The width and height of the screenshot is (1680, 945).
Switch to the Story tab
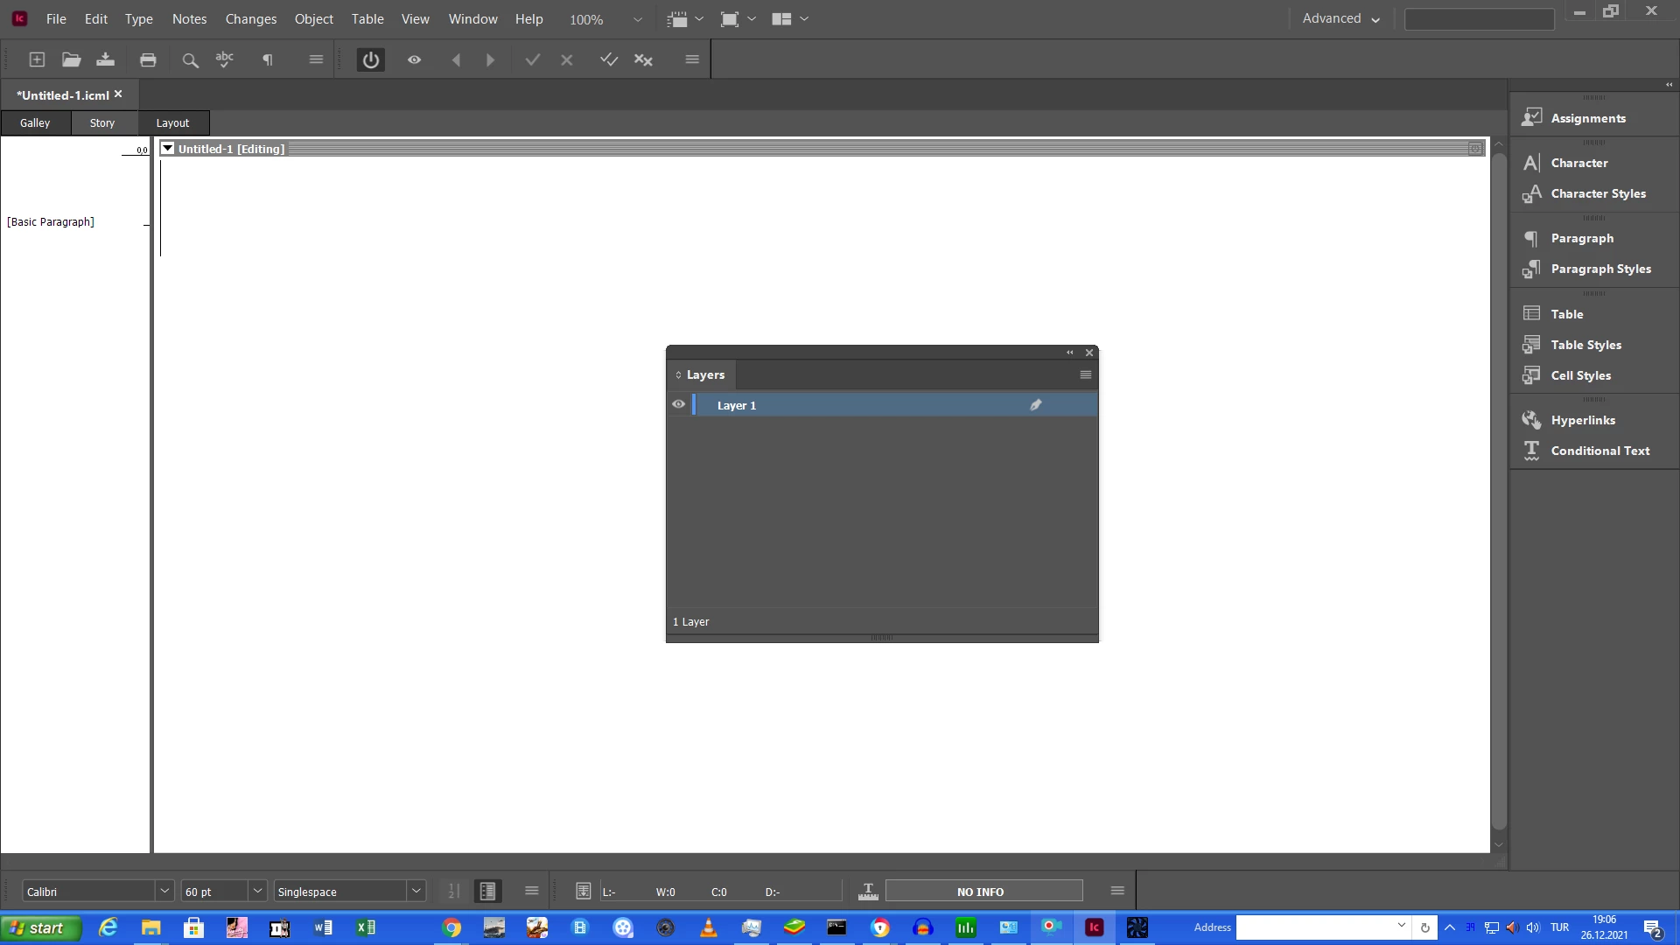102,122
